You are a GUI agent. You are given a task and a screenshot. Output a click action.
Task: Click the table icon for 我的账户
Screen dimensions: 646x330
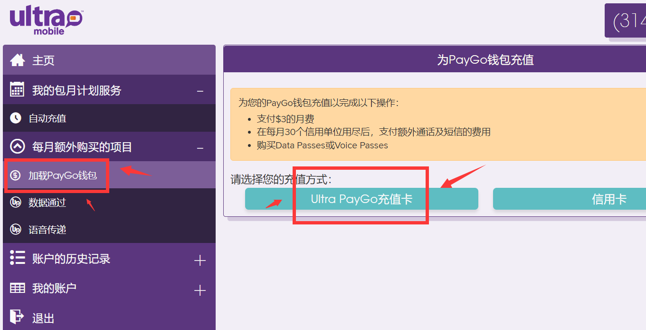point(18,288)
